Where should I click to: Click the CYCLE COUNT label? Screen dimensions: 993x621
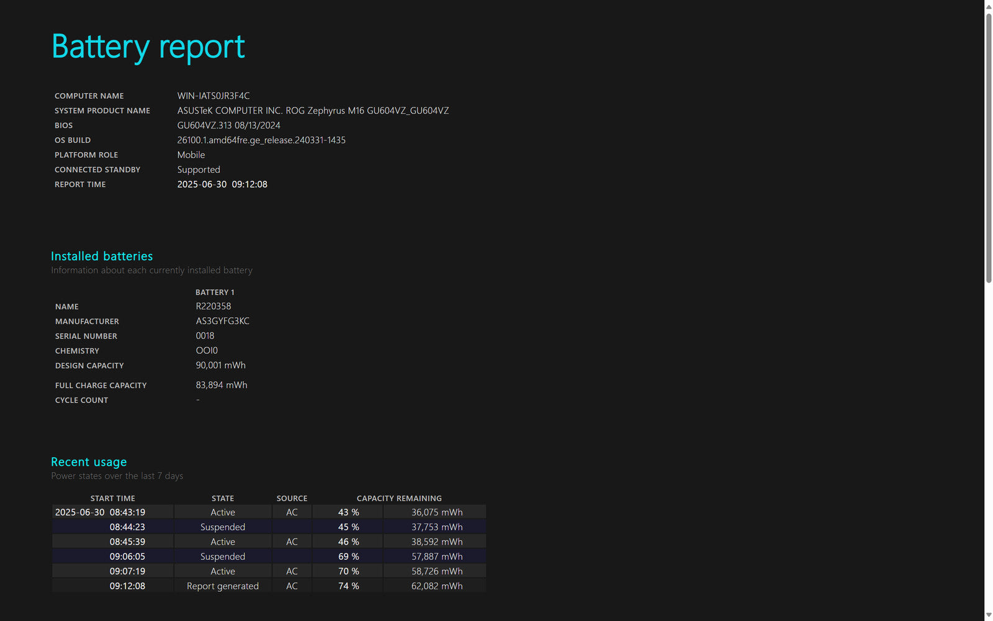[81, 401]
